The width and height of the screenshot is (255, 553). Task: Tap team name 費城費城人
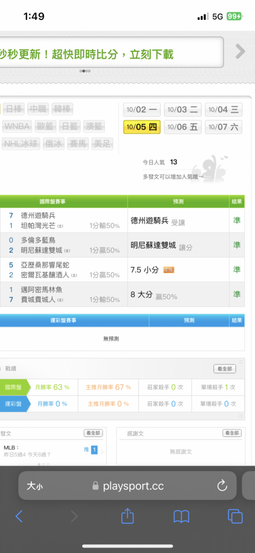tap(38, 300)
